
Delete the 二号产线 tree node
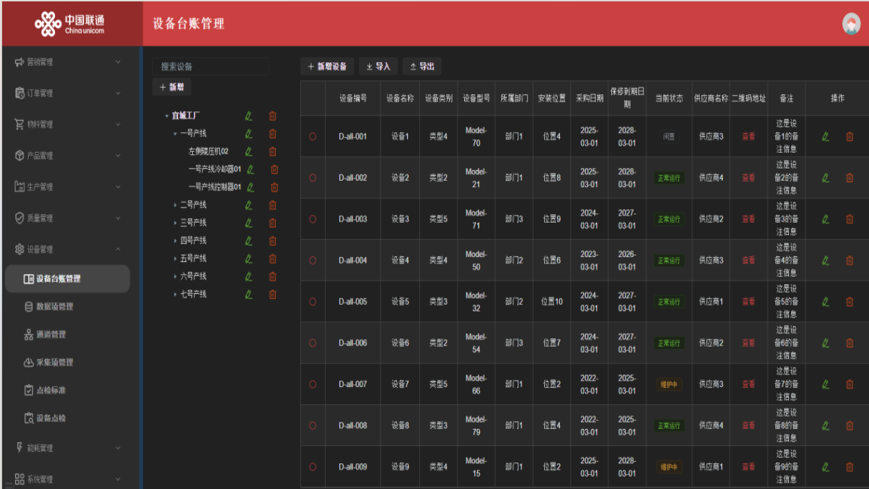tap(272, 205)
